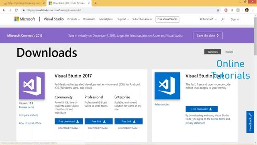
Task: Go back with the browser back arrow
Action: (4, 10)
